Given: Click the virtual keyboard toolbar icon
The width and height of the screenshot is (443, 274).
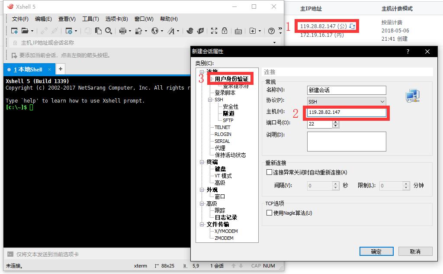Looking at the screenshot, I should point(238,31).
